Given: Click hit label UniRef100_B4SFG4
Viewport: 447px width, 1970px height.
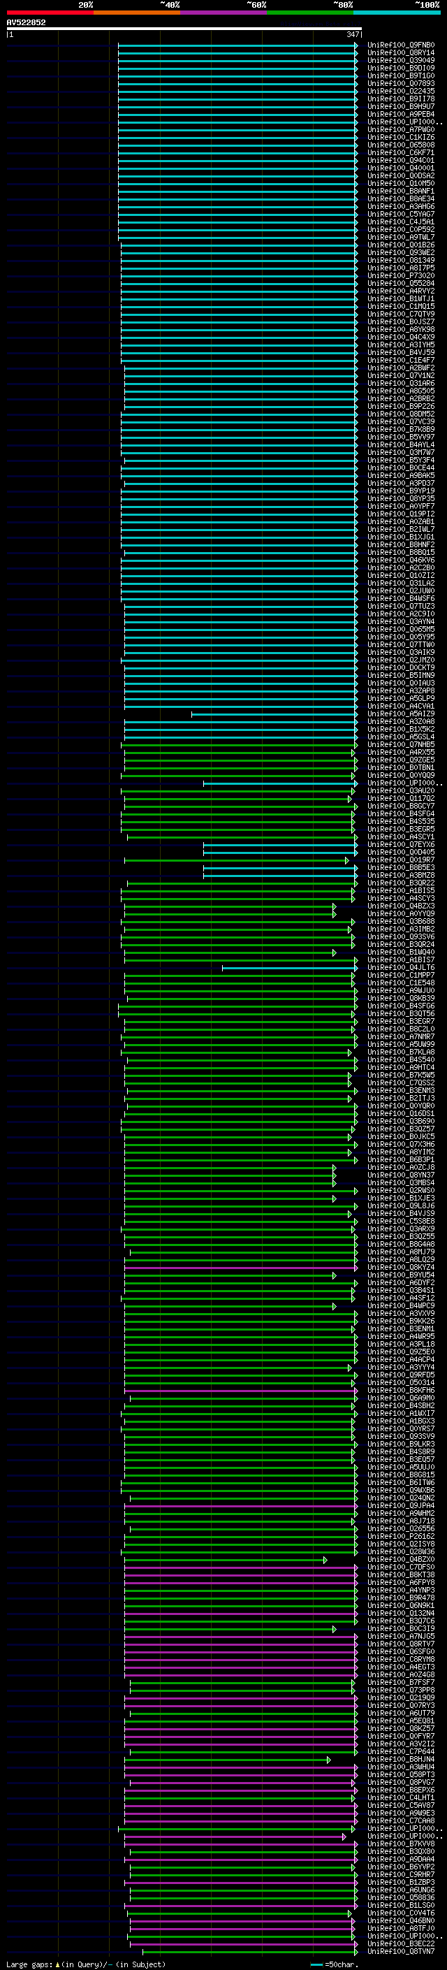Looking at the screenshot, I should click(401, 813).
